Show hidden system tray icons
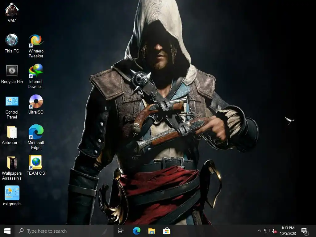The width and height of the screenshot is (316, 237). 259,231
